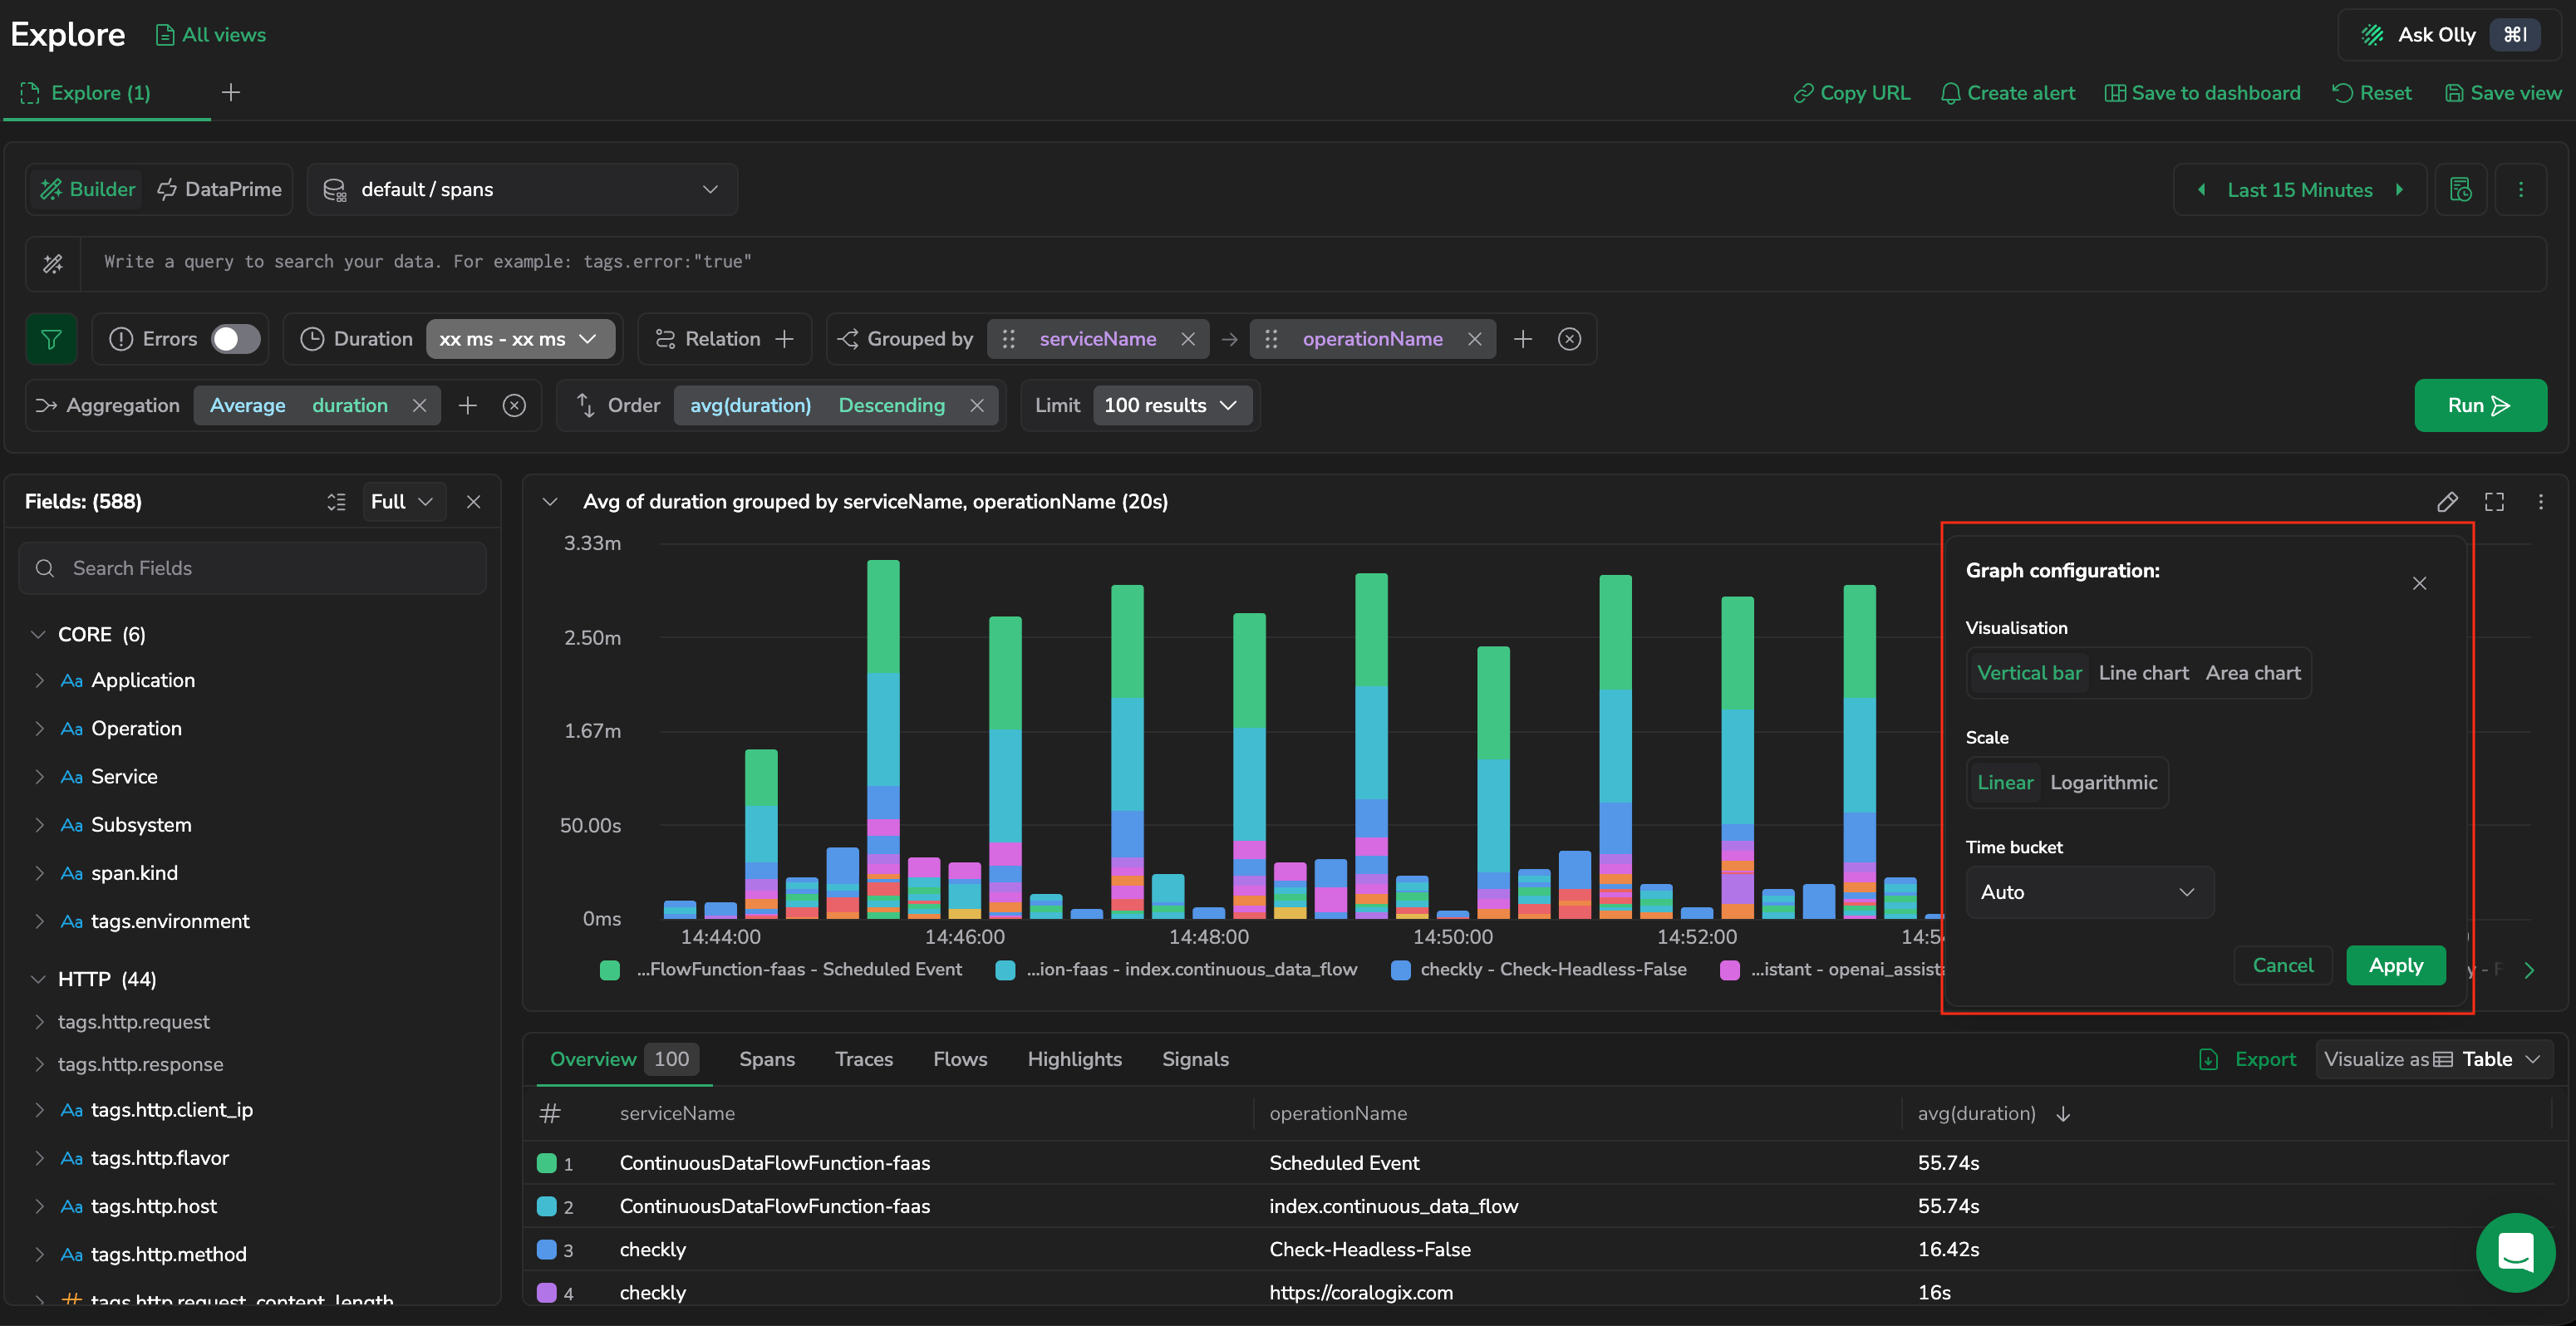Click the Apply button
Viewport: 2576px width, 1326px height.
coord(2395,966)
